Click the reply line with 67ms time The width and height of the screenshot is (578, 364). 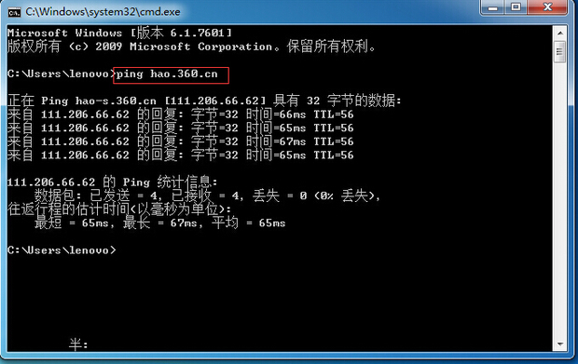click(x=180, y=142)
